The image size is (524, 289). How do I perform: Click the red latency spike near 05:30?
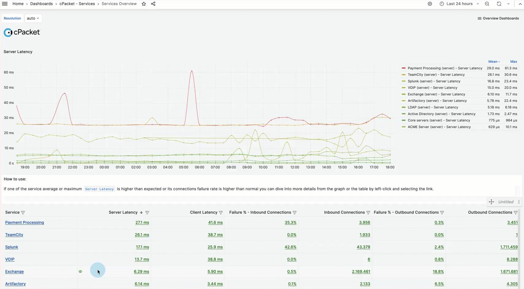pos(192,71)
